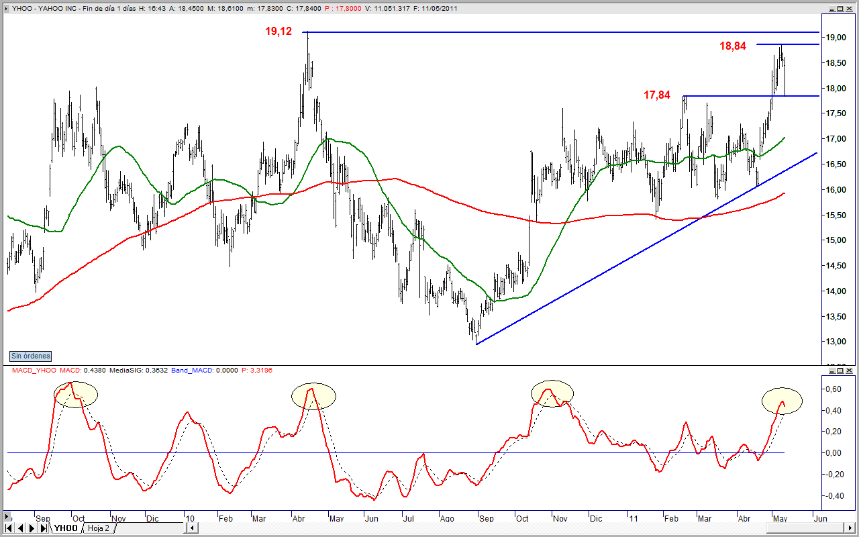Image resolution: width=859 pixels, height=537 pixels.
Task: Click the YHOO - YAHOO INC chart title
Action: (x=43, y=9)
